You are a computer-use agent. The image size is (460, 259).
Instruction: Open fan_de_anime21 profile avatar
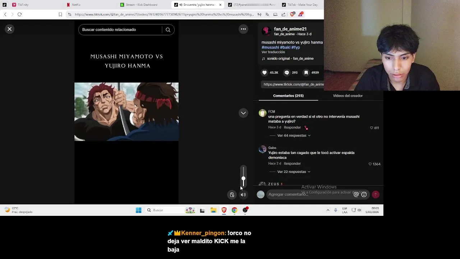[266, 31]
